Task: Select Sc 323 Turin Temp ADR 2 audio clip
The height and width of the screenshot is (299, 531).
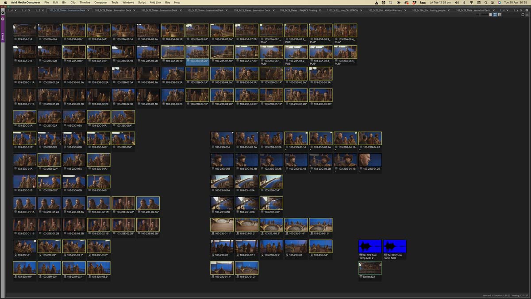Action: click(370, 246)
